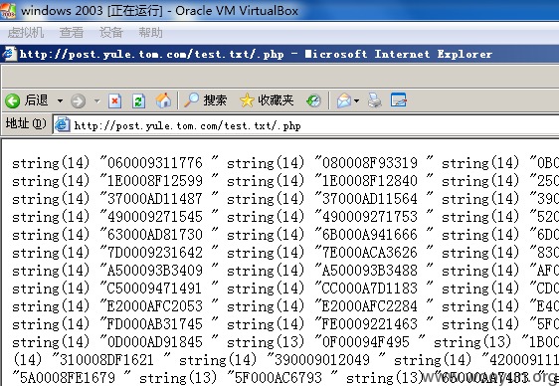Click the text "C50009471491"
The width and height of the screenshot is (559, 386).
[x=155, y=289]
